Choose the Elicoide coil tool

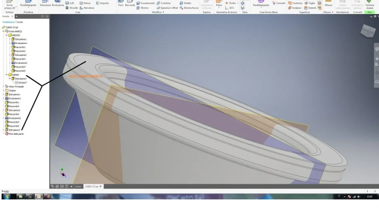click(72, 8)
